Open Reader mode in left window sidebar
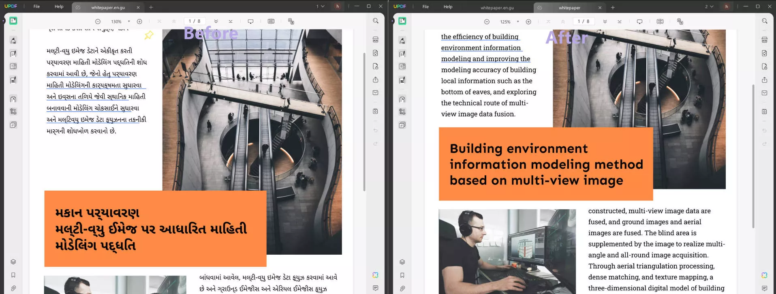 click(13, 21)
